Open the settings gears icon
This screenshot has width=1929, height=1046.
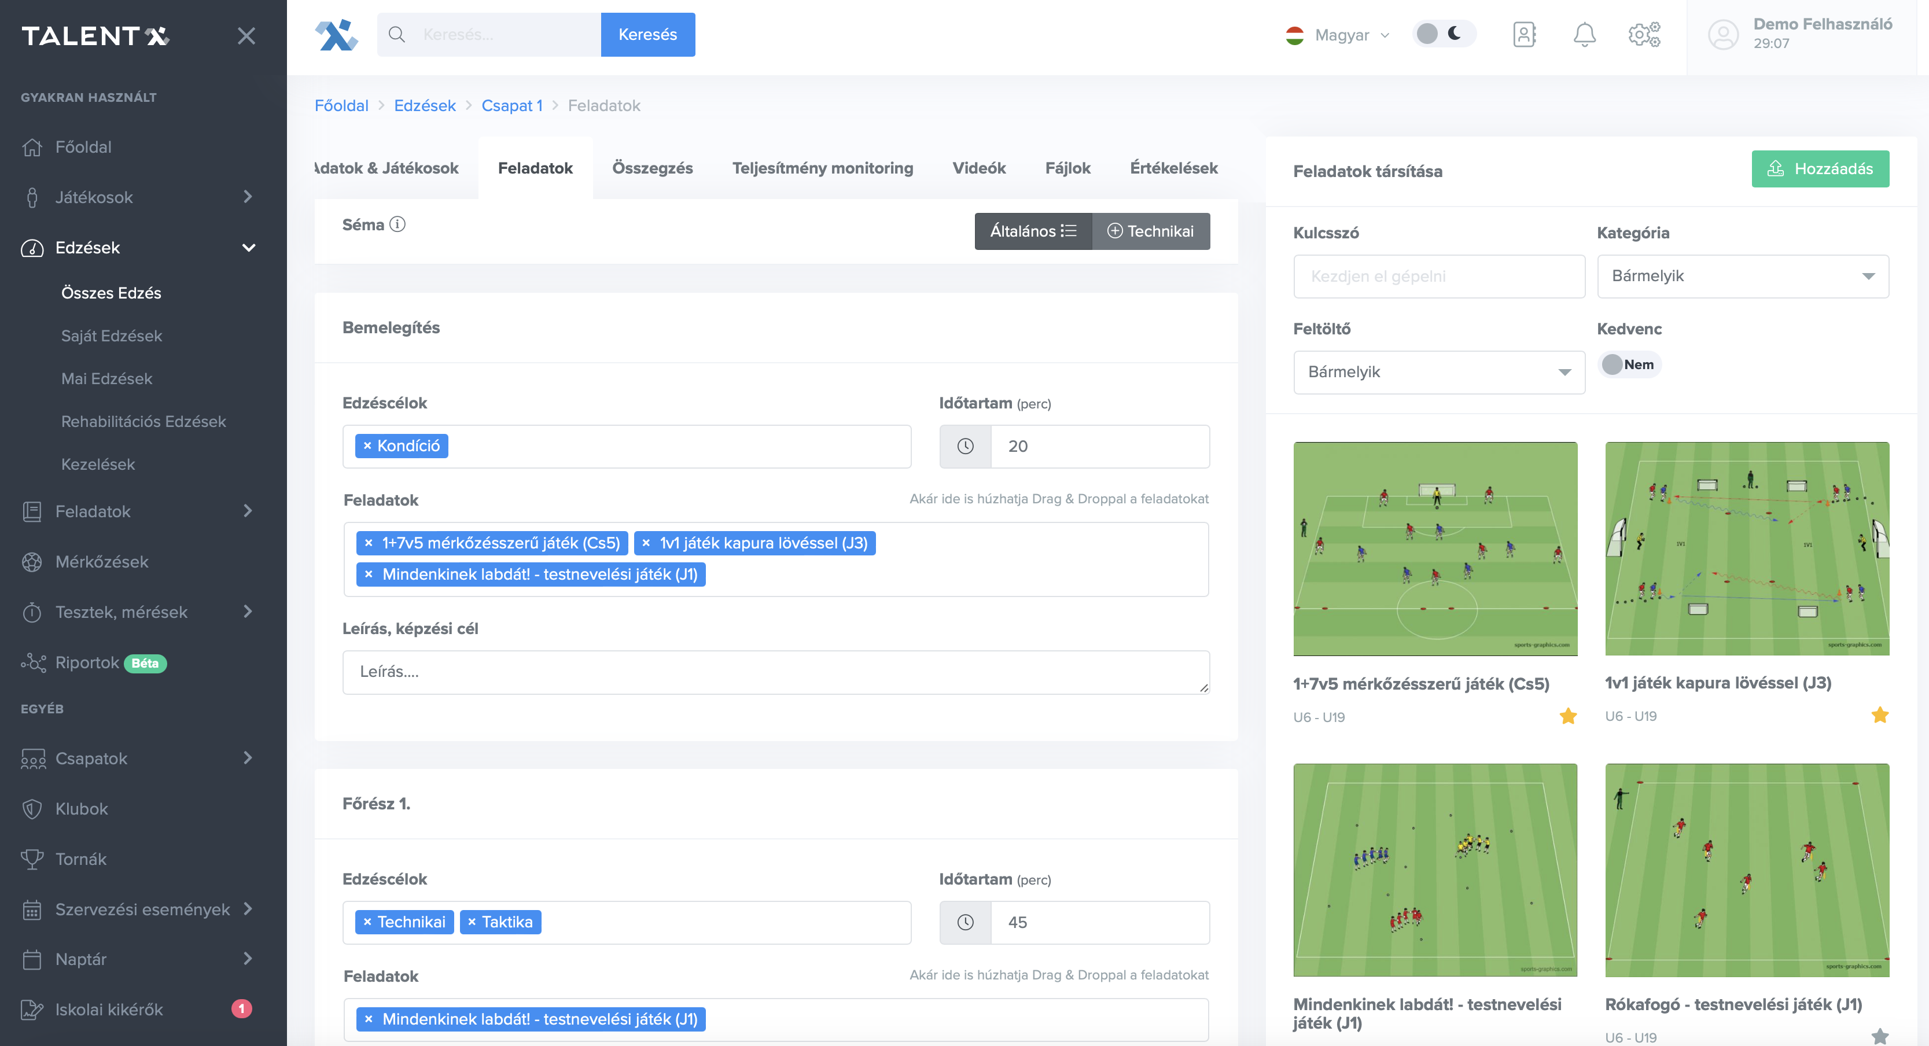1644,35
